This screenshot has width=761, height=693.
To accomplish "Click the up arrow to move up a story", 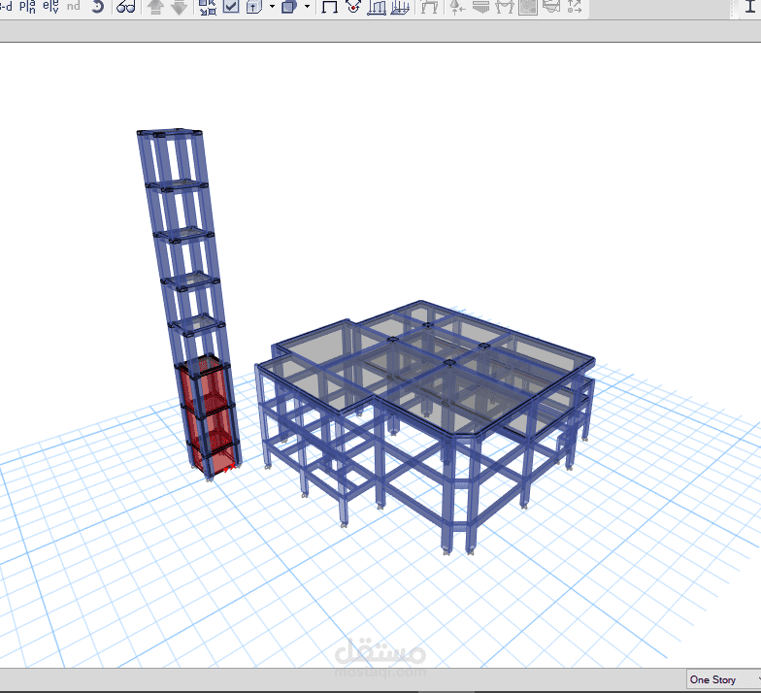I will (155, 7).
